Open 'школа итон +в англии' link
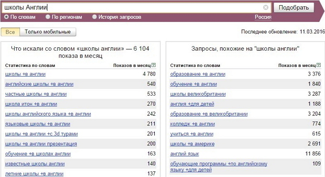The height and width of the screenshot is (177, 325). [31, 104]
